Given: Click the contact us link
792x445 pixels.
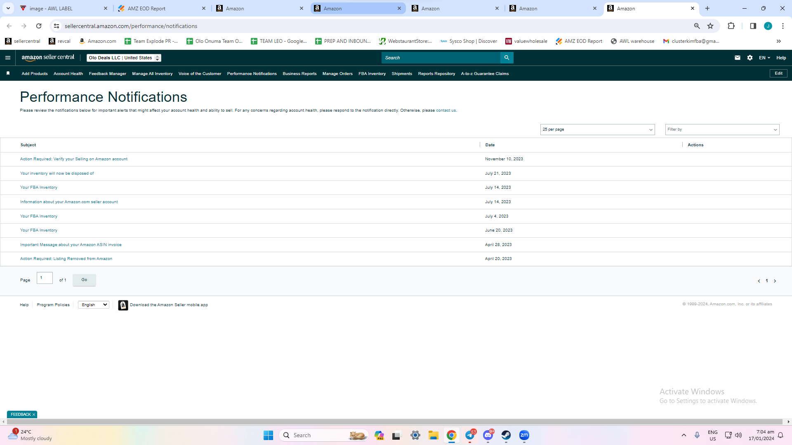Looking at the screenshot, I should coord(446,110).
